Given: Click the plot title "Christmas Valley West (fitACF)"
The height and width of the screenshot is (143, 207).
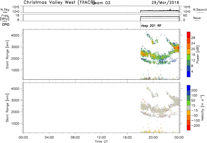Looking at the screenshot, I should (x=59, y=3).
